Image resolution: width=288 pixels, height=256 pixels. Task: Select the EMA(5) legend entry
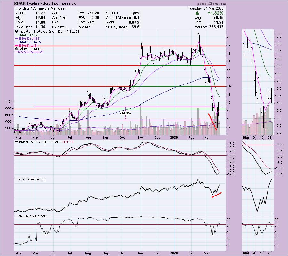tap(27, 45)
